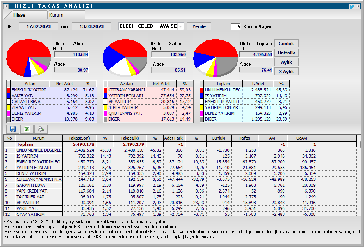Click the 3 Aylik button

286,71
